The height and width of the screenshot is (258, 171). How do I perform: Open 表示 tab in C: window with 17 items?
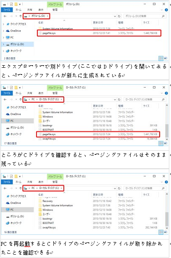coord(41,93)
